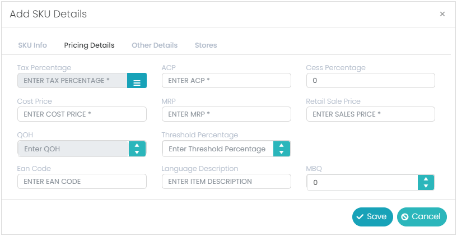Image resolution: width=457 pixels, height=236 pixels.
Task: Select the MRP text box
Action: [x=226, y=114]
